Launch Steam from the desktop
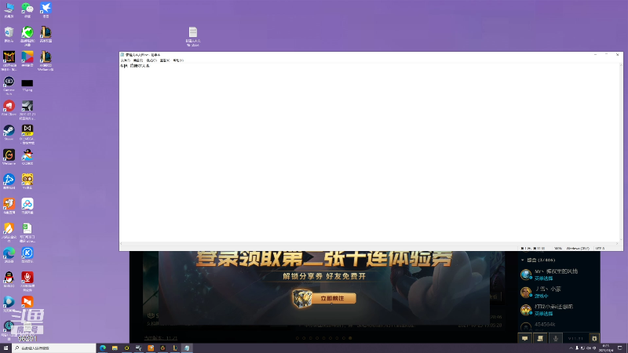 (x=9, y=132)
